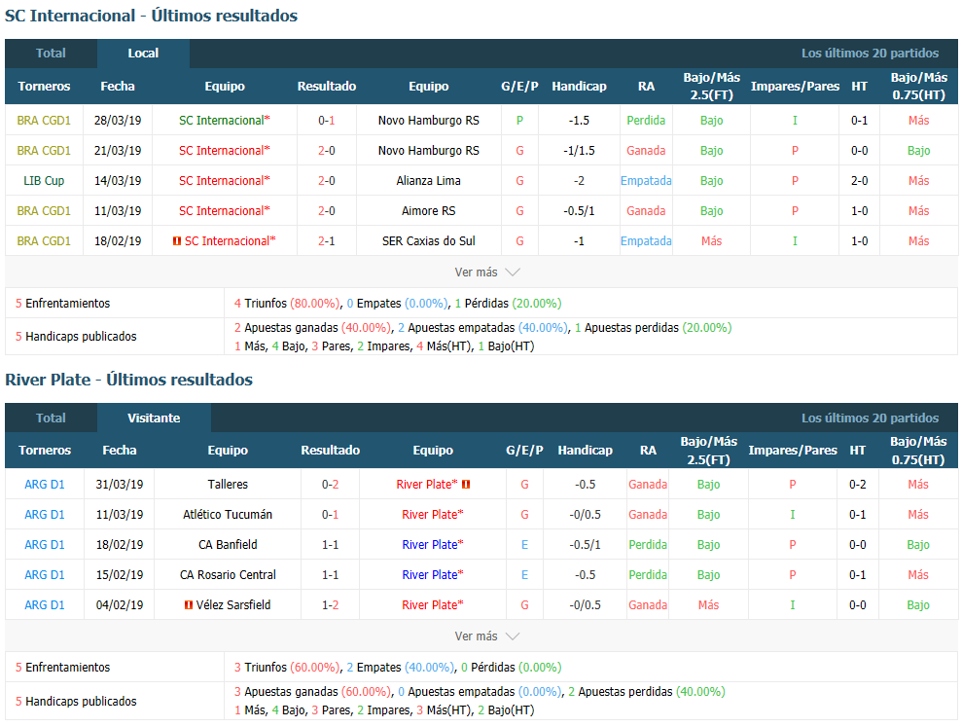The height and width of the screenshot is (727, 962).
Task: Click 'Resultado' column header in River Plate table
Action: point(330,450)
